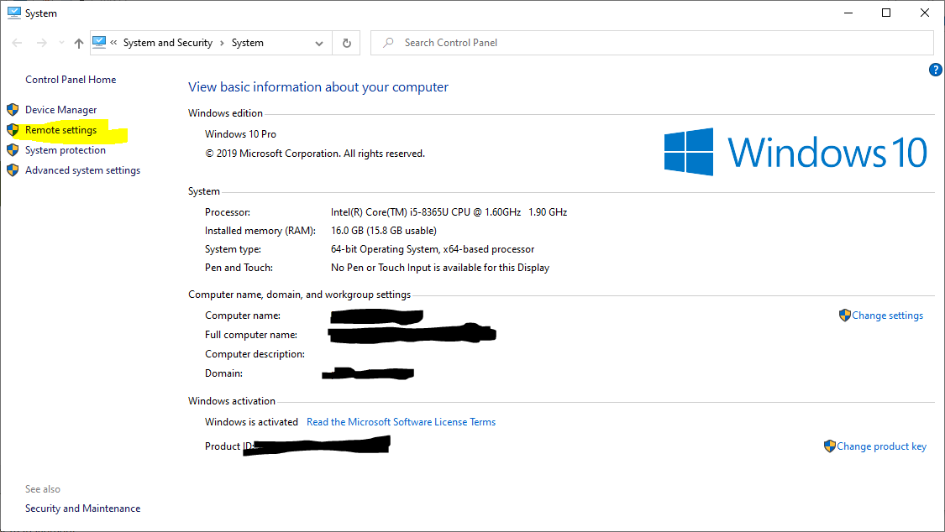Click the 2019 Microsoft Corporation copyright text
Screen dimensions: 945x532
[315, 154]
